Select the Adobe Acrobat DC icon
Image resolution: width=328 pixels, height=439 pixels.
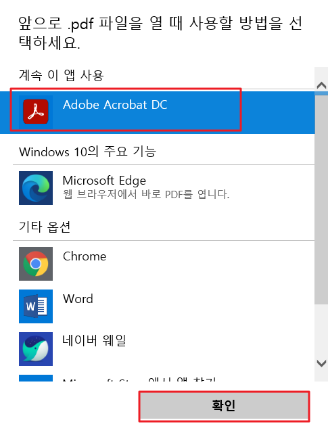[x=36, y=112]
